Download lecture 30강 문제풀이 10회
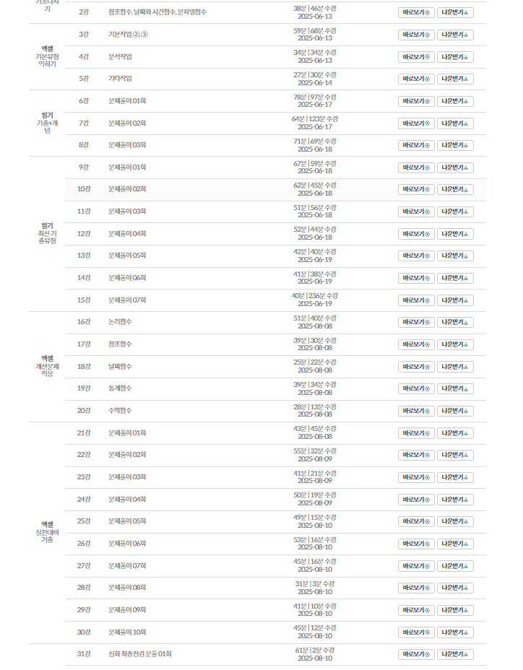Image resolution: width=523 pixels, height=670 pixels. 455,632
